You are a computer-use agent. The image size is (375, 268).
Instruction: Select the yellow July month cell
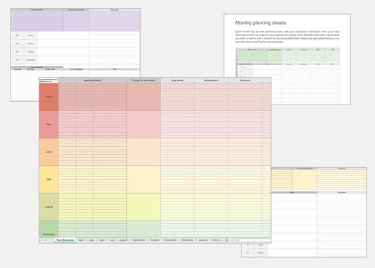click(49, 179)
